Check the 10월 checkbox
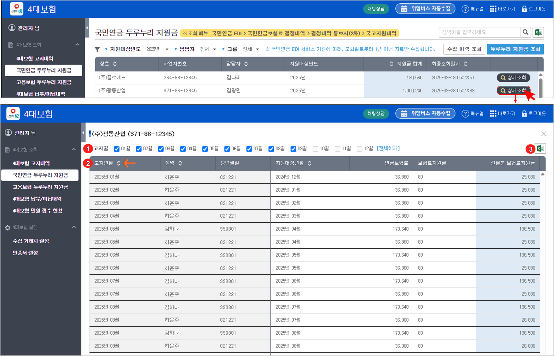The image size is (554, 356). pos(315,149)
